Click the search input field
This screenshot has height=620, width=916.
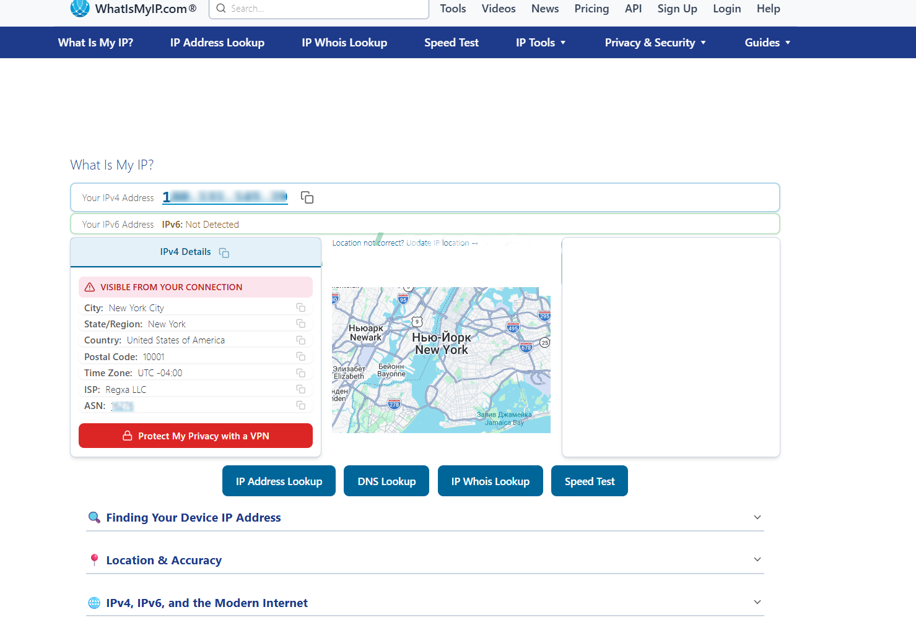(319, 9)
